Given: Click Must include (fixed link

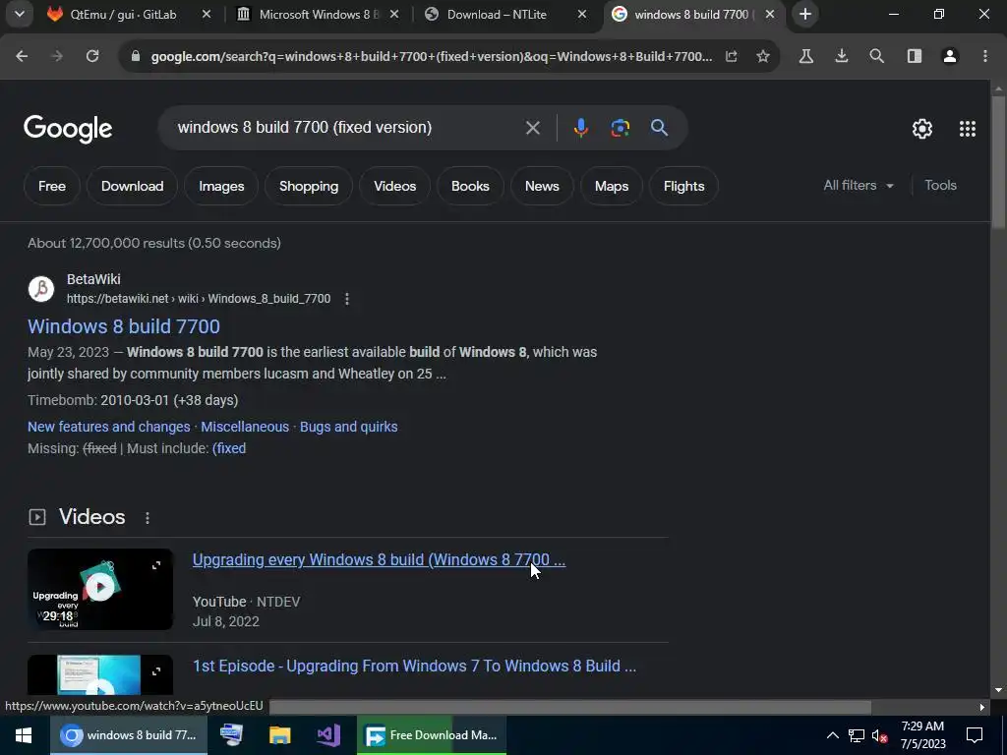Looking at the screenshot, I should click(229, 448).
